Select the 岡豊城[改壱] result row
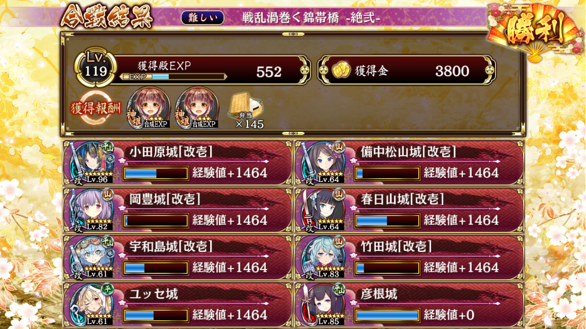Viewport: 586px width, 329px height. click(x=177, y=210)
